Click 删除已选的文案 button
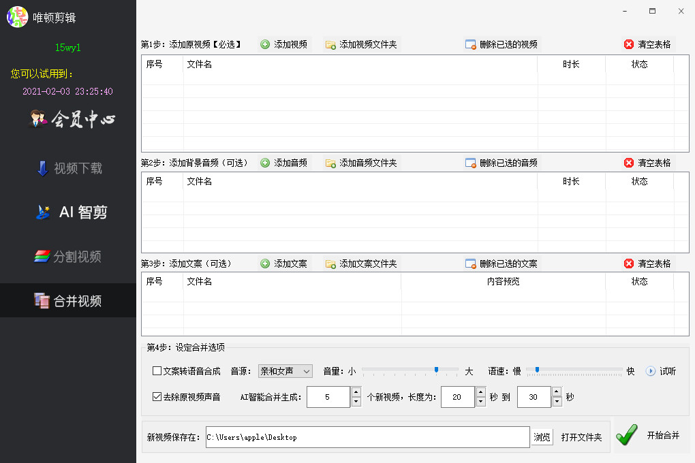695x463 pixels. click(x=501, y=264)
